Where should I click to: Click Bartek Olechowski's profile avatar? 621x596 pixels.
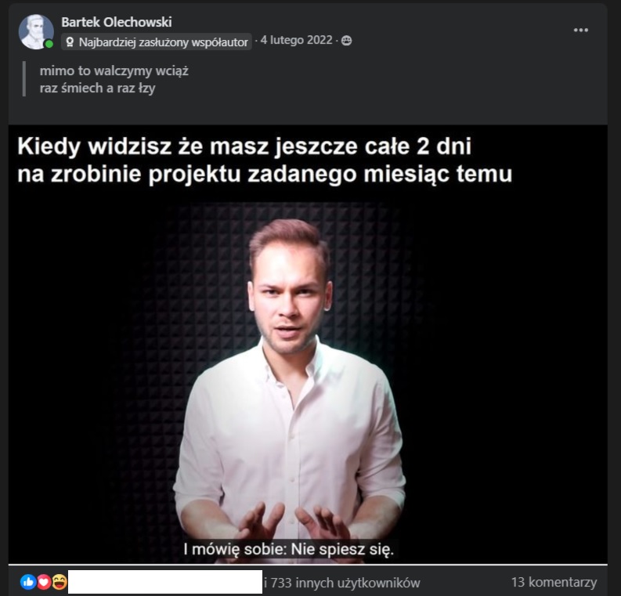point(36,31)
